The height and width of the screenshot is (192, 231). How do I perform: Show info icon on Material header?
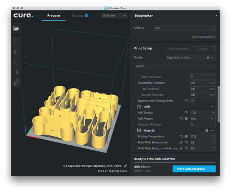[207, 130]
